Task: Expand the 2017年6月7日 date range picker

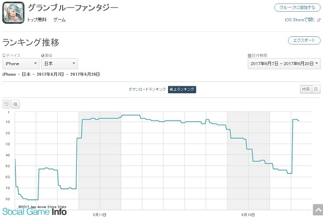Action: tap(284, 64)
